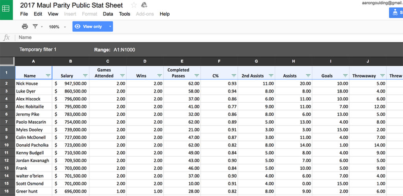Image resolution: width=403 pixels, height=196 pixels.
Task: Open the File menu
Action: (x=24, y=14)
